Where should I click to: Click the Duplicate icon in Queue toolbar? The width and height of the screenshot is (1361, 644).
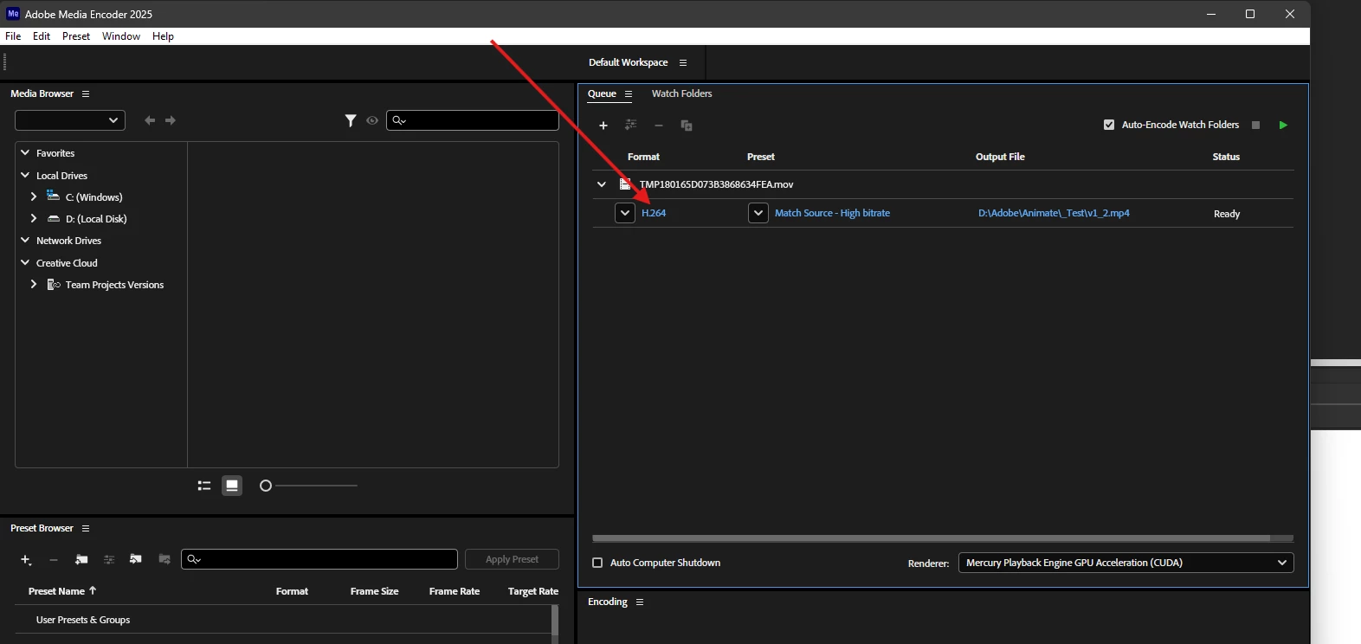[687, 126]
